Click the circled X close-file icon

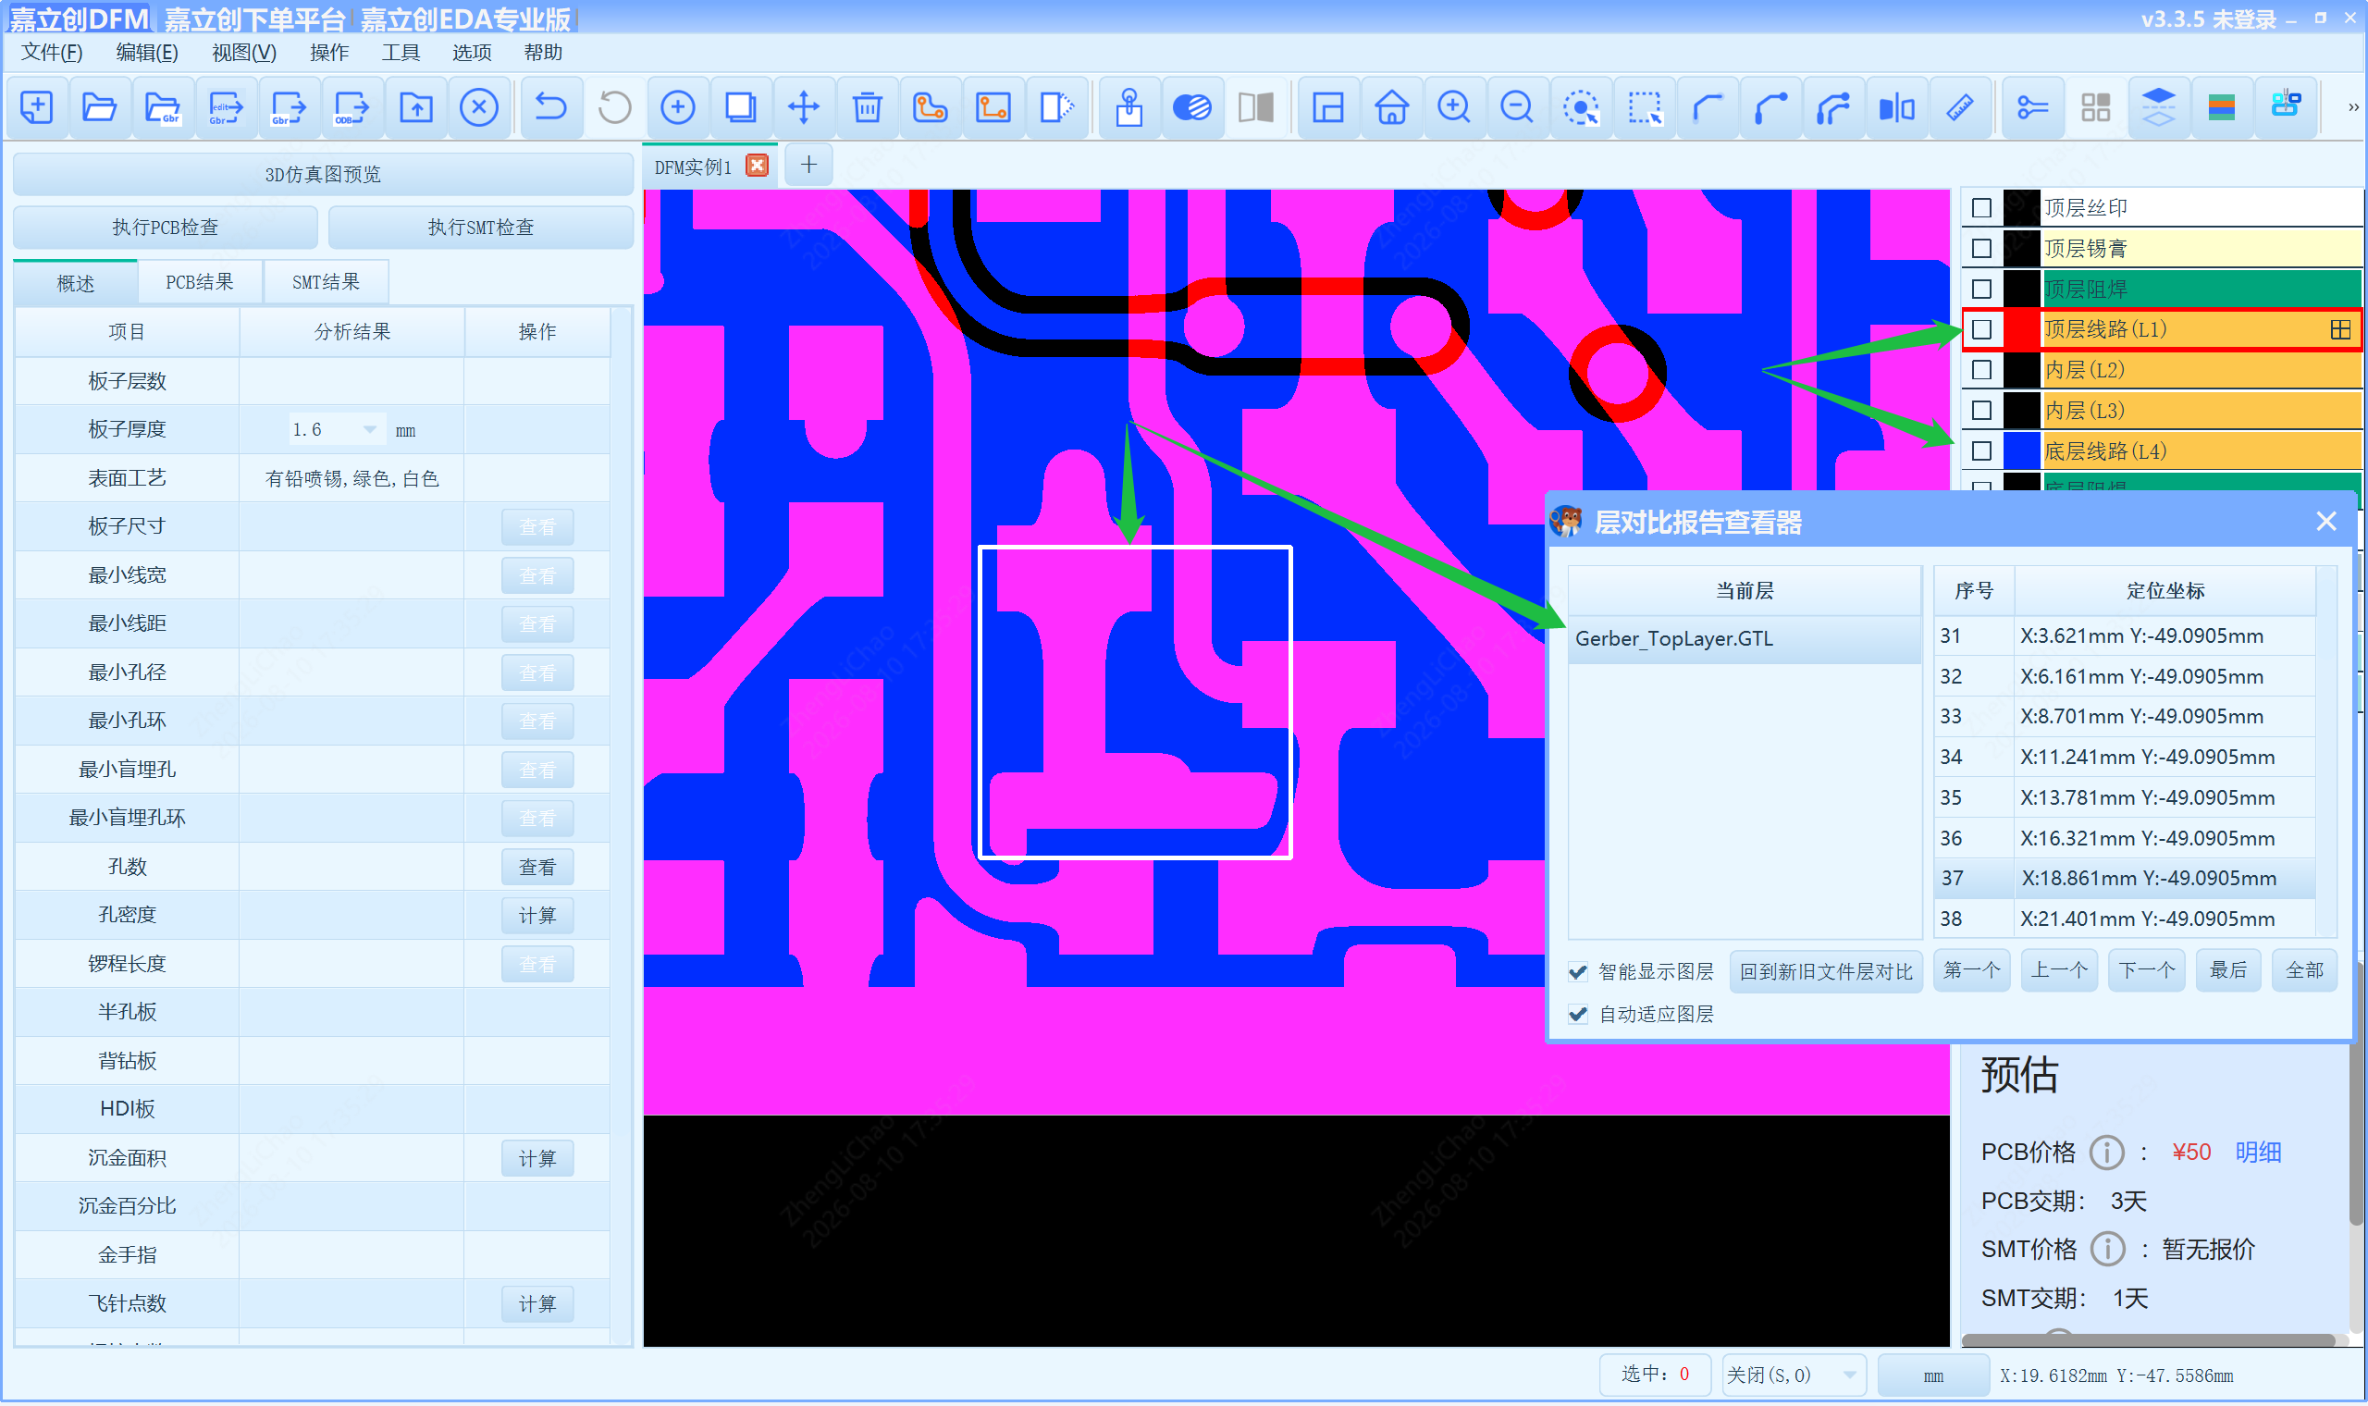pos(479,107)
